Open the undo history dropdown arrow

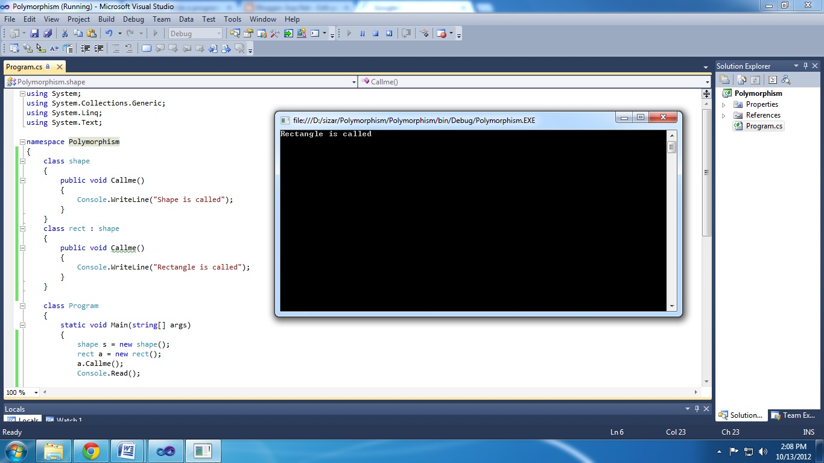click(120, 33)
